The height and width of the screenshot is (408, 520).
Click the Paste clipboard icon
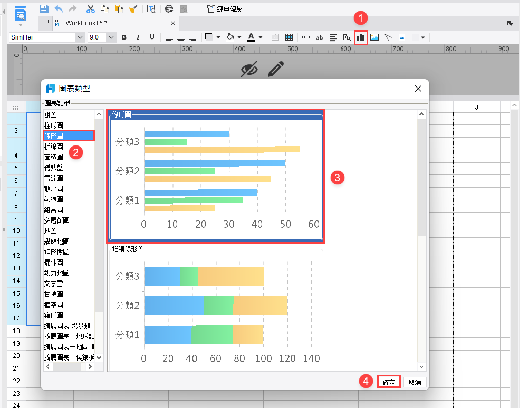pos(119,8)
